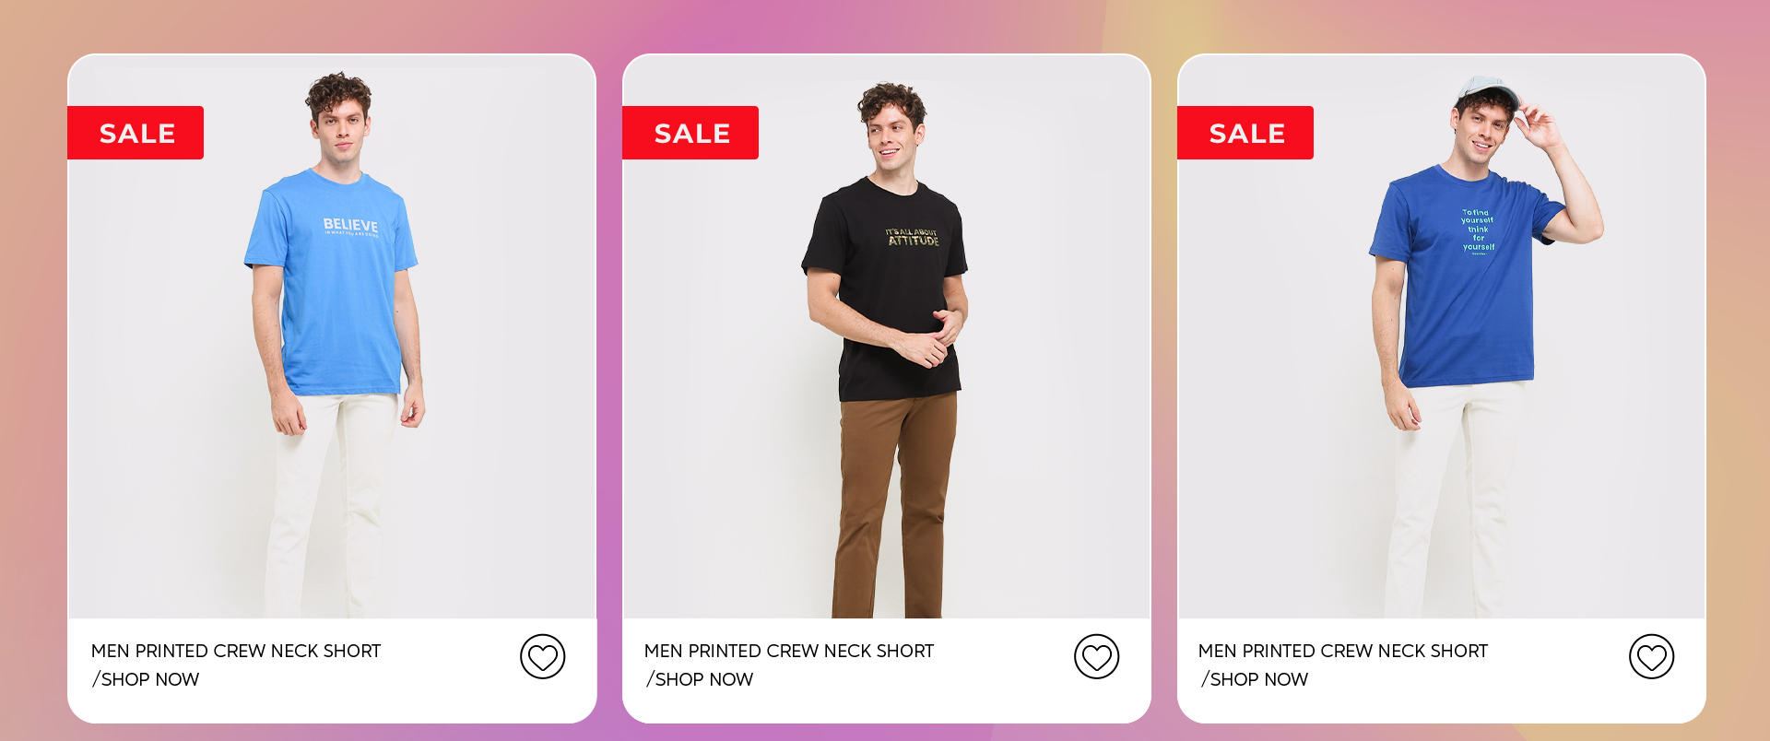The width and height of the screenshot is (1770, 741).
Task: Click the light cap on third model
Action: pos(1485,93)
